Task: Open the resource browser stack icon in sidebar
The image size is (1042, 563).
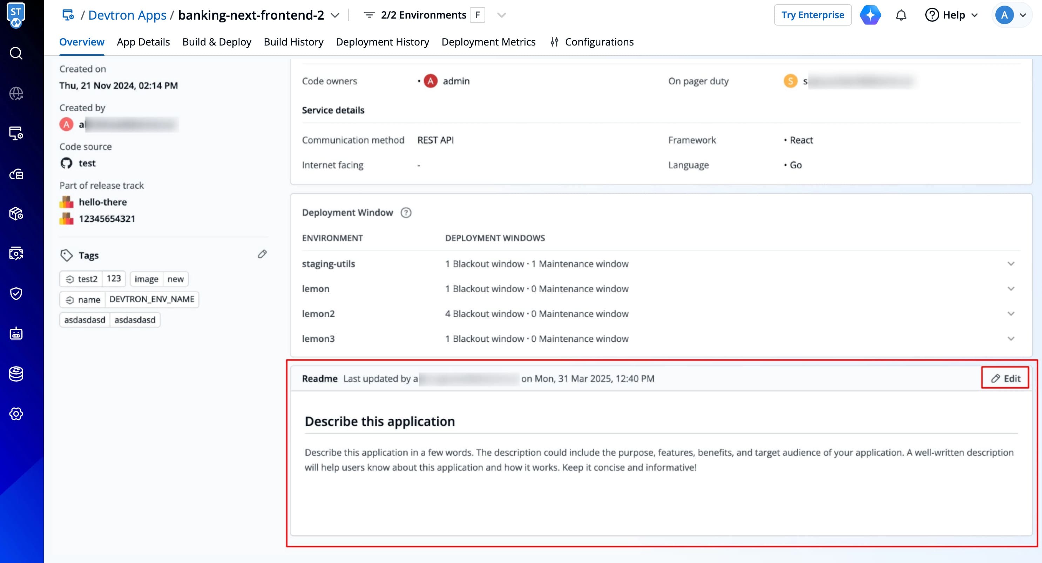Action: coord(16,374)
